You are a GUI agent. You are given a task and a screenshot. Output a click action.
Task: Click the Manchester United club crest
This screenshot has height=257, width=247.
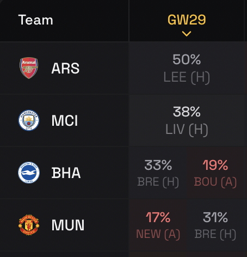(x=29, y=225)
